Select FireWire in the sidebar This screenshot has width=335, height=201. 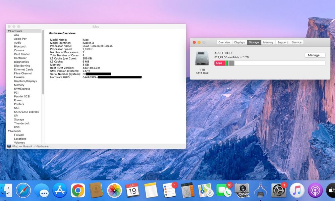click(19, 77)
